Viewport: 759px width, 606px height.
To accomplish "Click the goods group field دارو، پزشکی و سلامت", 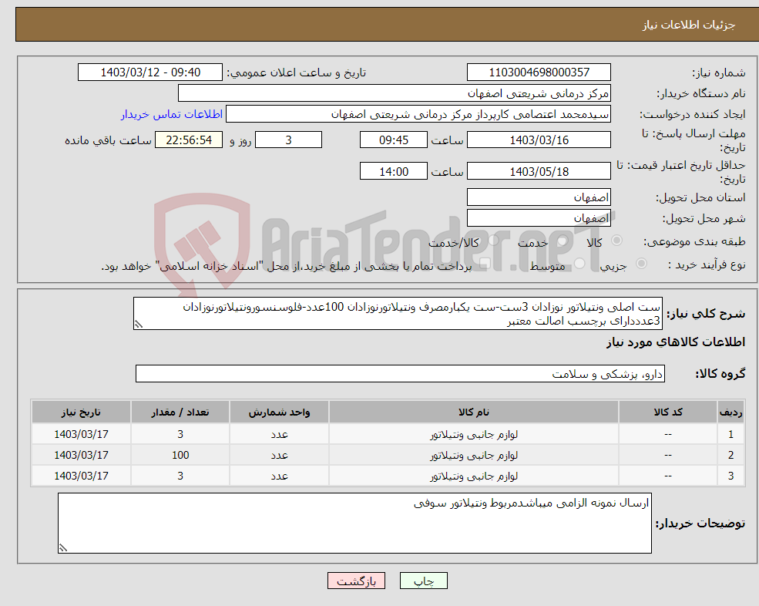I will [401, 373].
